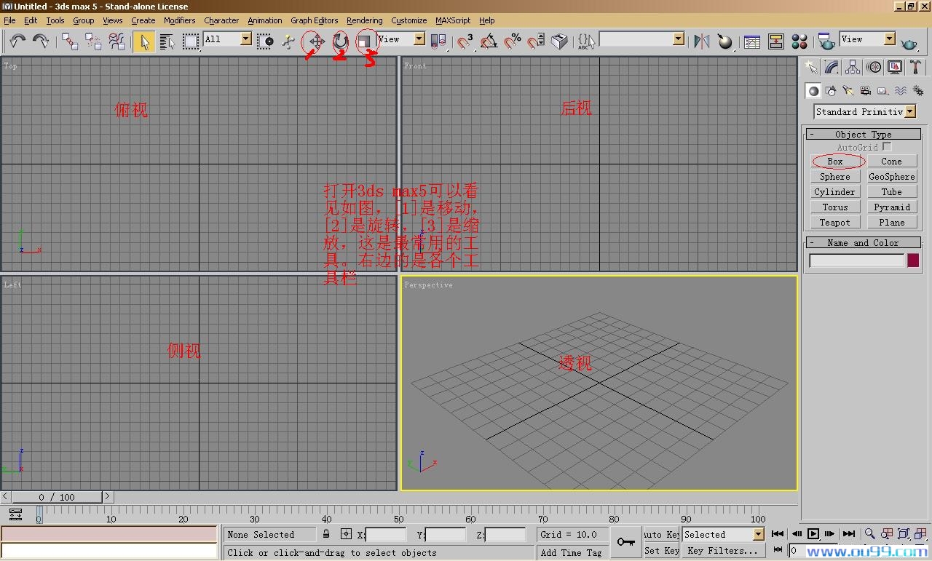Open the Customize menu

pyautogui.click(x=409, y=20)
